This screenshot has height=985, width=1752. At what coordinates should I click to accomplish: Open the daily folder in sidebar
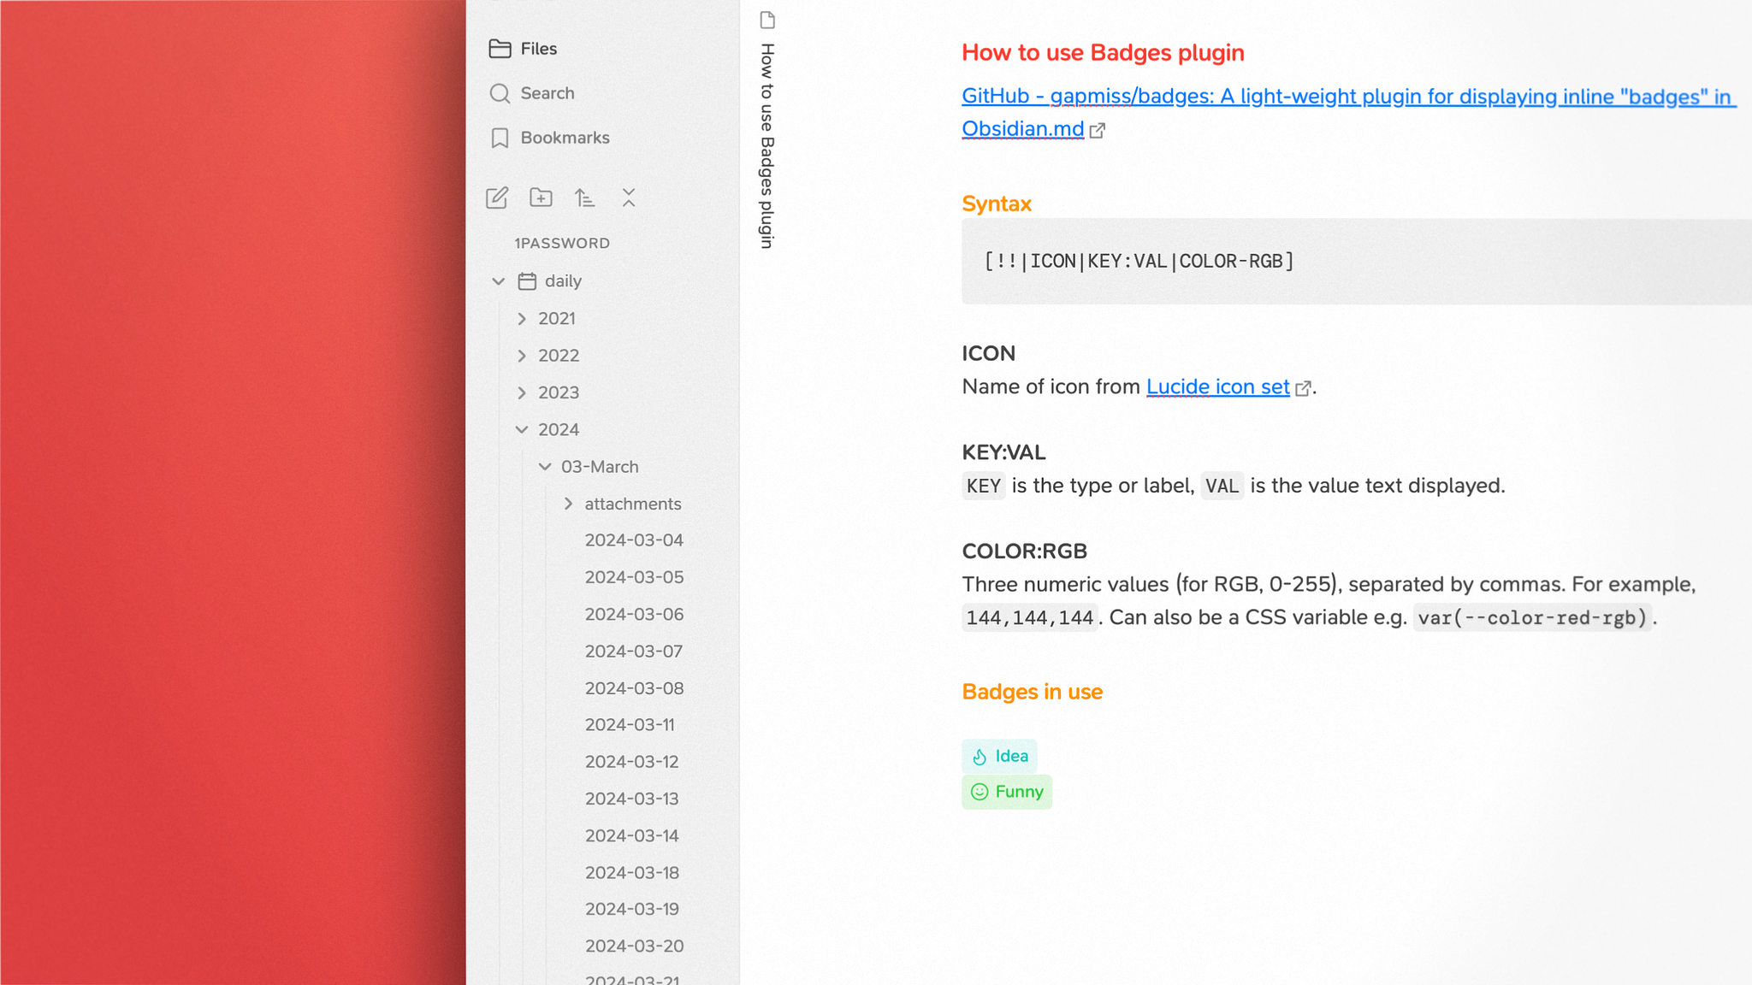pos(563,280)
